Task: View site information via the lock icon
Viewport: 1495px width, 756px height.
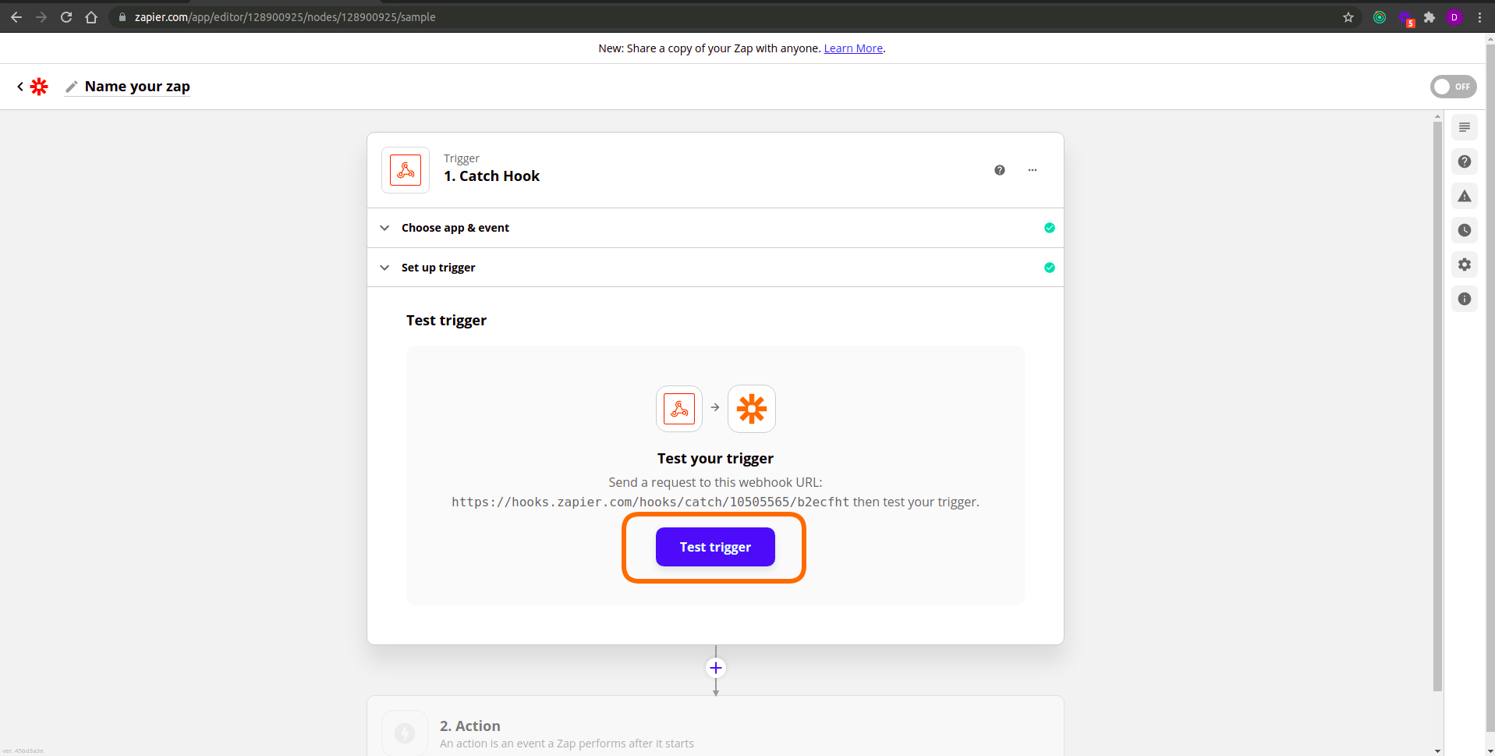Action: click(x=122, y=17)
